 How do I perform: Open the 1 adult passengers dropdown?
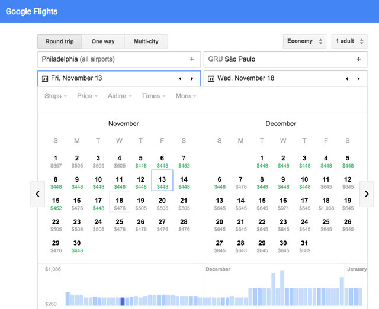(x=349, y=41)
